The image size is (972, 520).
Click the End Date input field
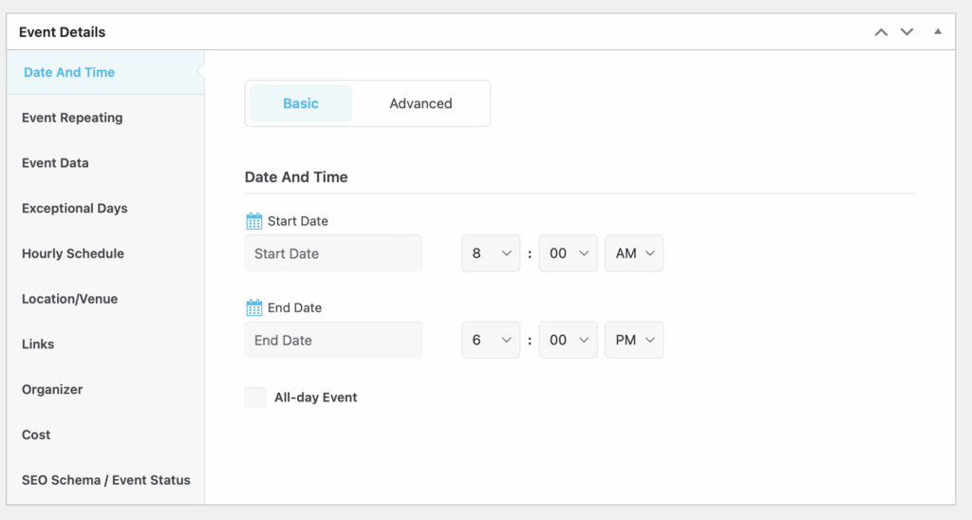(333, 340)
